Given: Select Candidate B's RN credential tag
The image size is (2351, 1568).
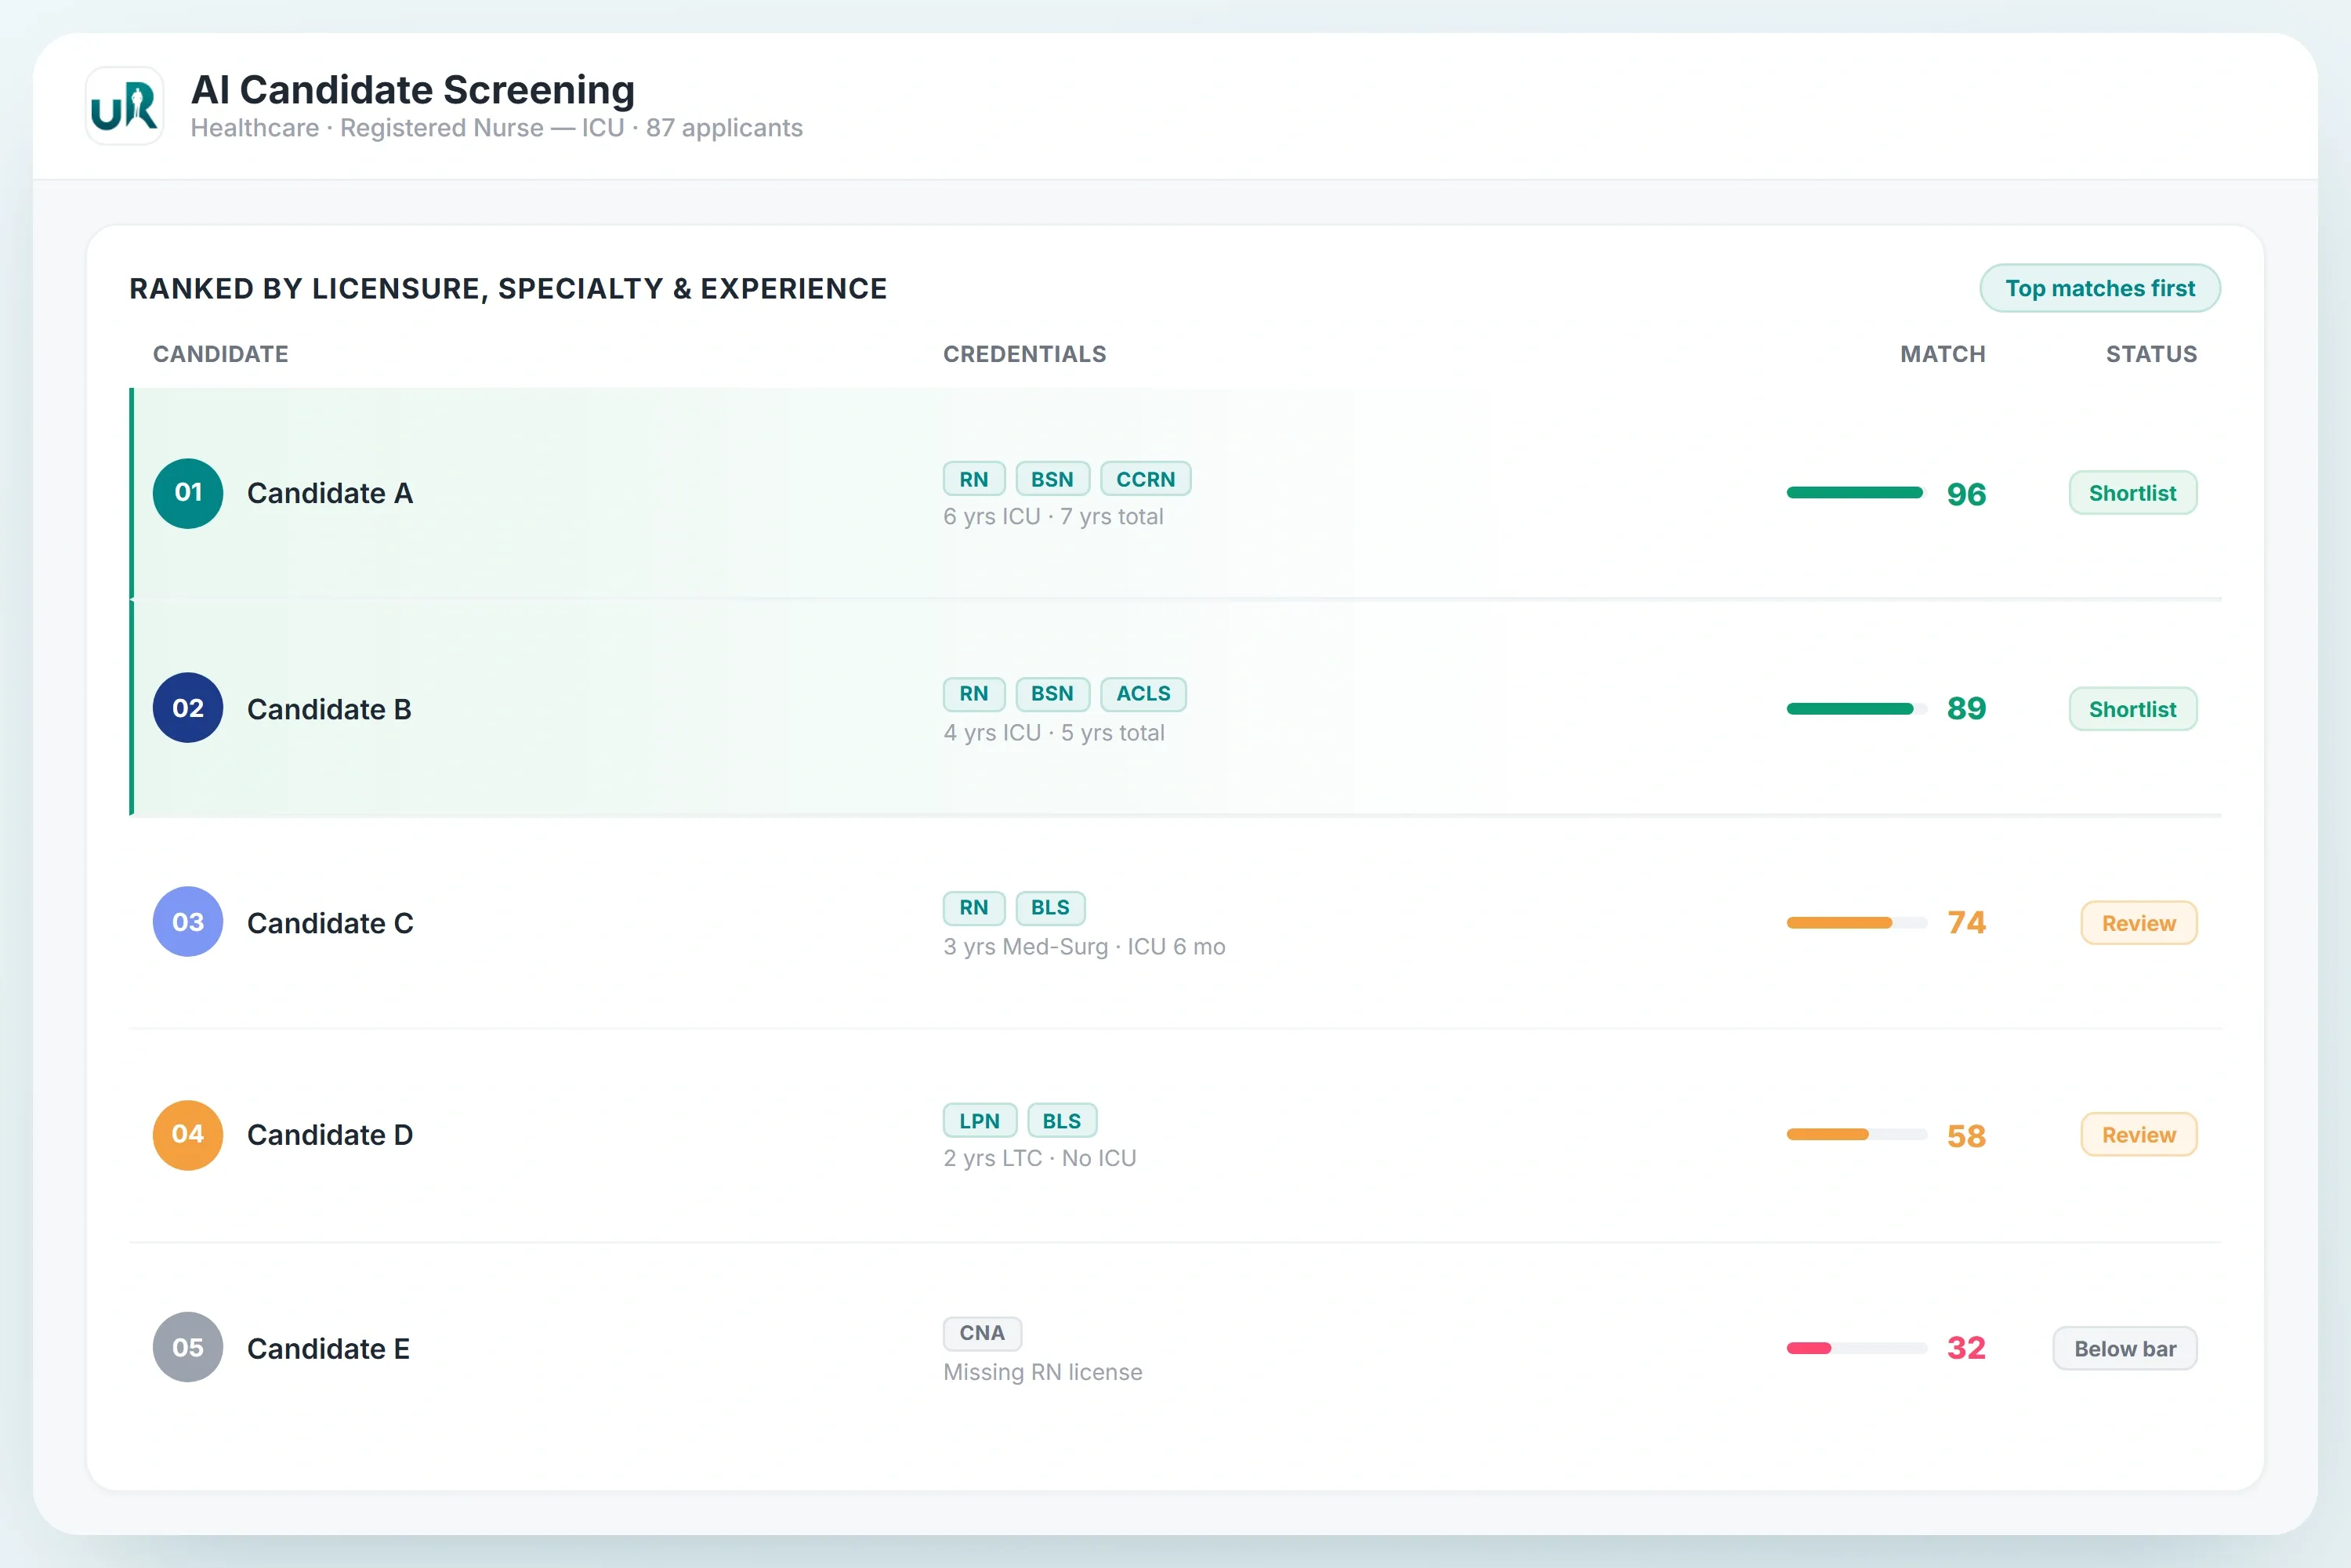Looking at the screenshot, I should [x=974, y=694].
